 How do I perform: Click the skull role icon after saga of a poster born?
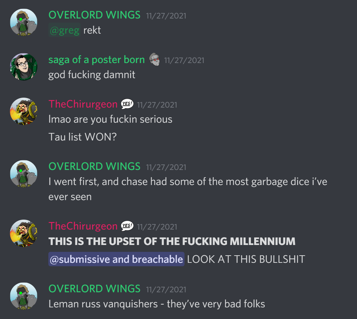(x=155, y=60)
